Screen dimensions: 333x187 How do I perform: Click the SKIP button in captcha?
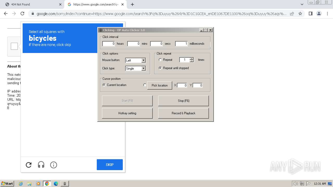110,165
